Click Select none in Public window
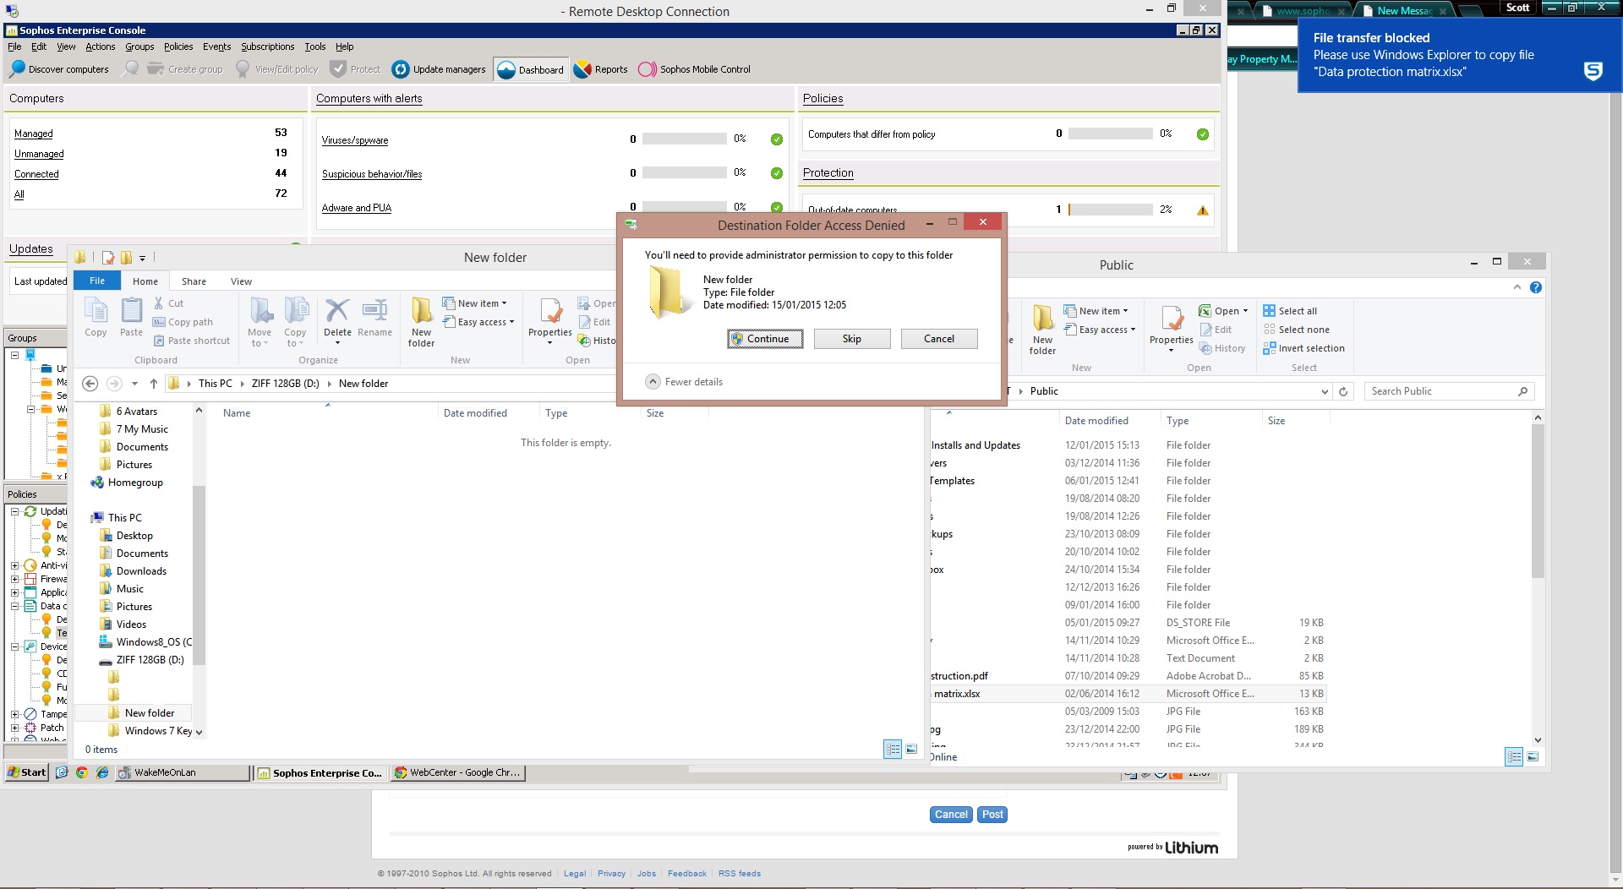This screenshot has height=889, width=1623. (x=1297, y=330)
